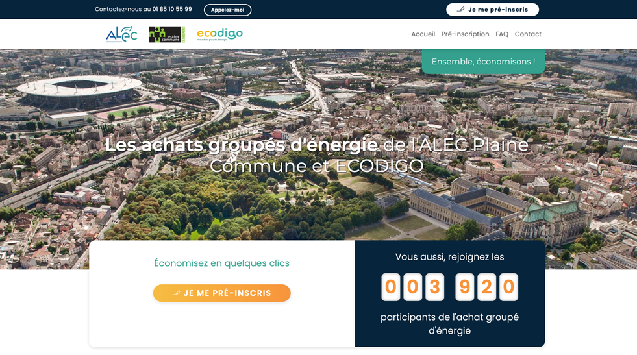Go to the Accueil menu item
The width and height of the screenshot is (637, 355).
click(x=423, y=34)
